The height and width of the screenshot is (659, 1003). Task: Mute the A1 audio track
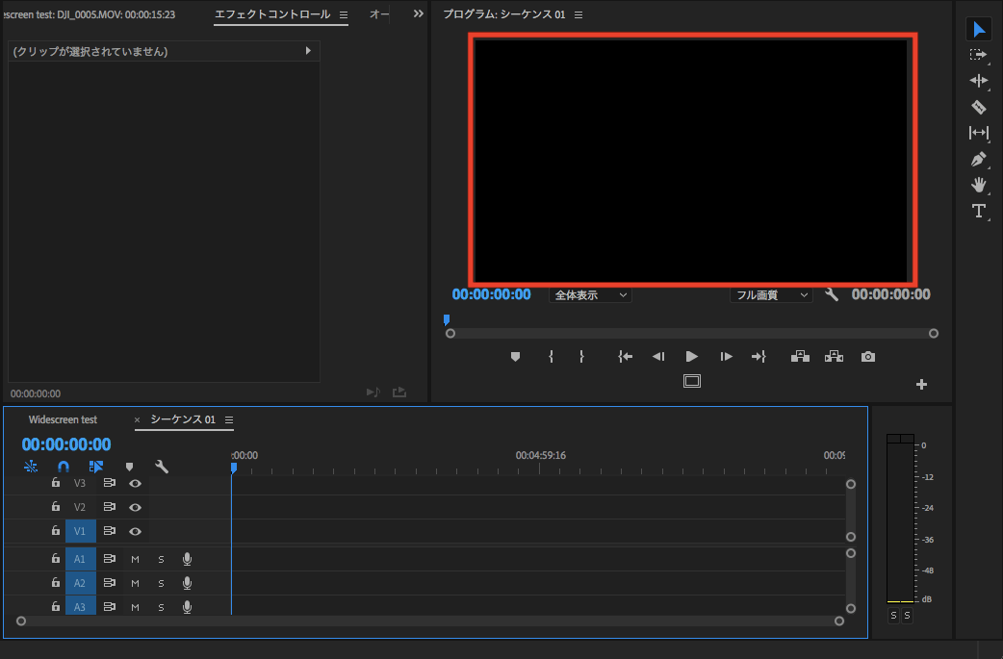[136, 559]
